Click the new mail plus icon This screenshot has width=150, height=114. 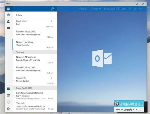[x=8, y=15]
